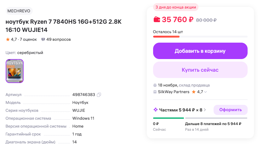Click the 3 дня до конца акции badge
The image size is (258, 144).
(x=176, y=7)
